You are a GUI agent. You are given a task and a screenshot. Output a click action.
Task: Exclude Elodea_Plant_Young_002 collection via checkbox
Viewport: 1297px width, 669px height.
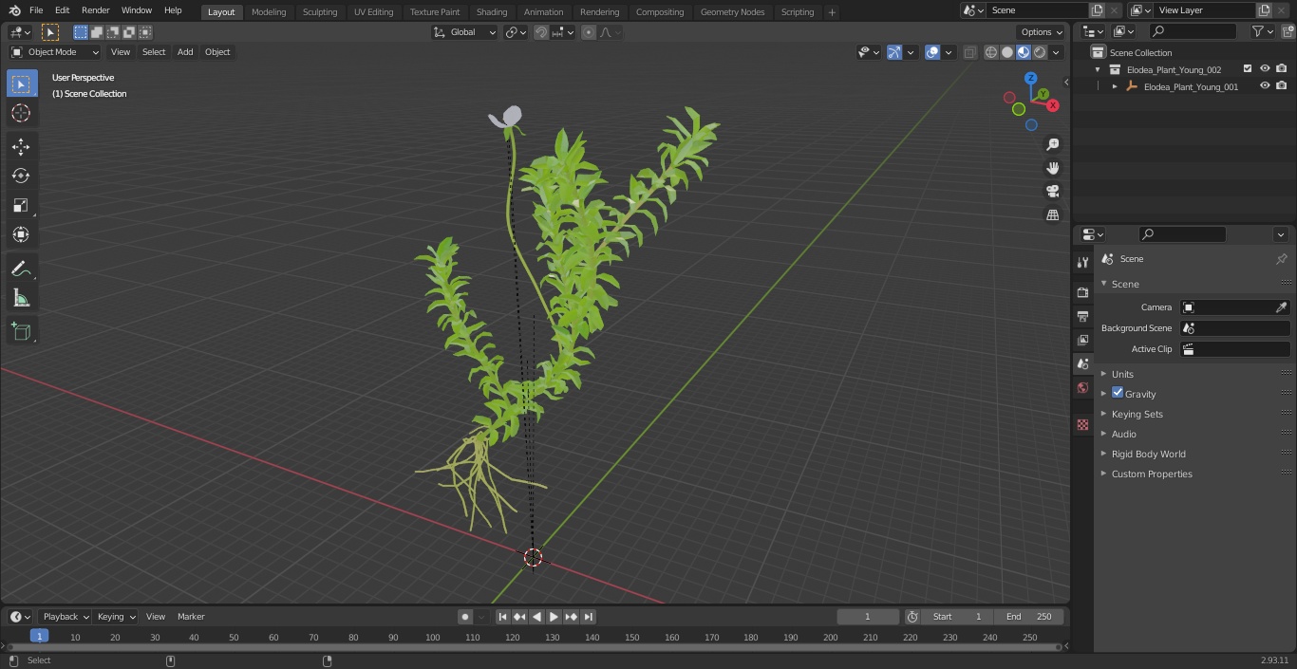[x=1248, y=69]
